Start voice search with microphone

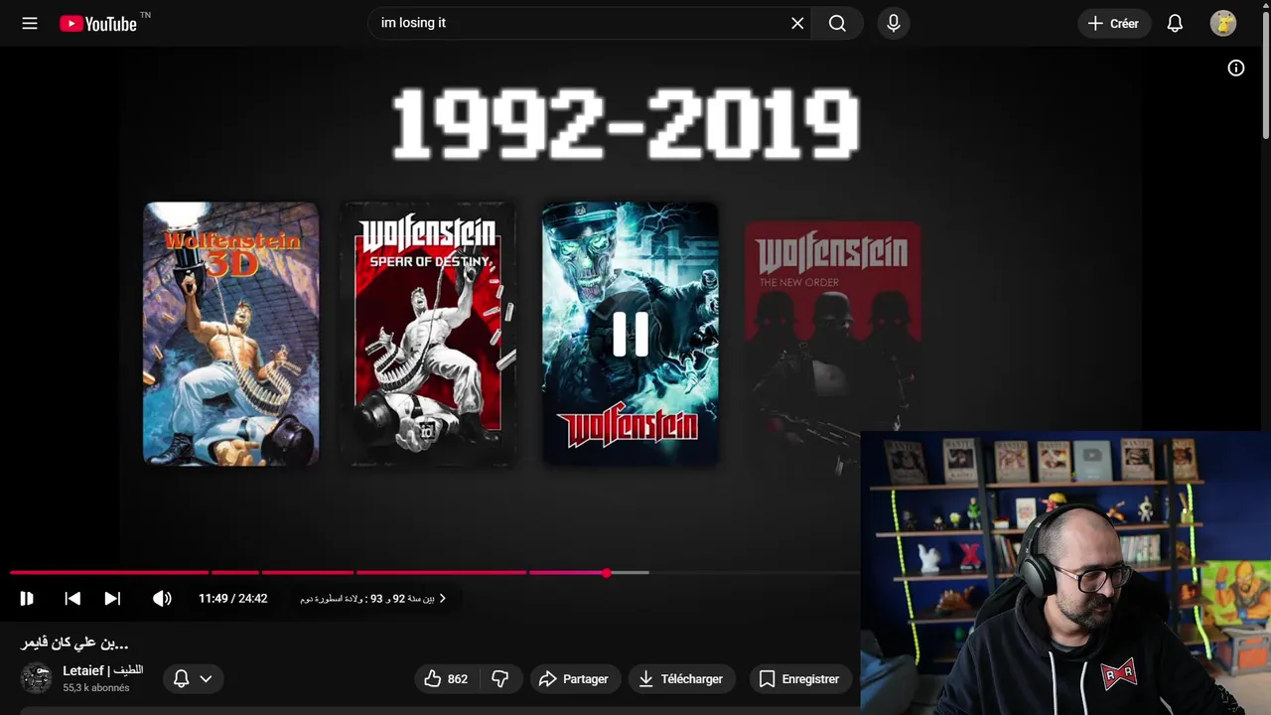[x=894, y=23]
